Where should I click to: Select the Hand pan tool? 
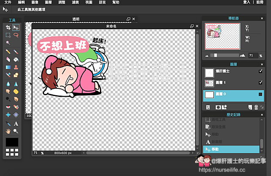(x=8, y=131)
